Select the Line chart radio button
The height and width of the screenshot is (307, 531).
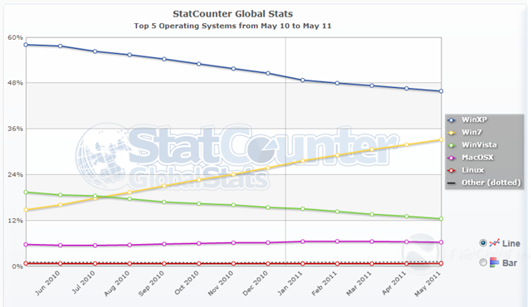(x=483, y=242)
